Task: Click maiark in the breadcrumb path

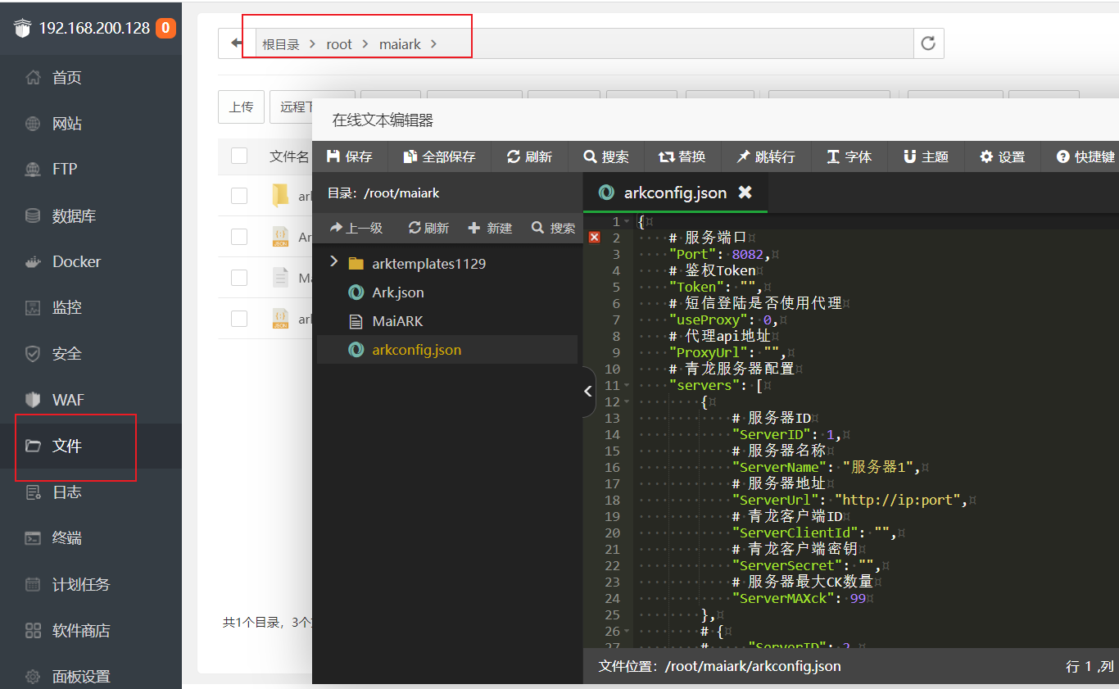Action: 400,44
